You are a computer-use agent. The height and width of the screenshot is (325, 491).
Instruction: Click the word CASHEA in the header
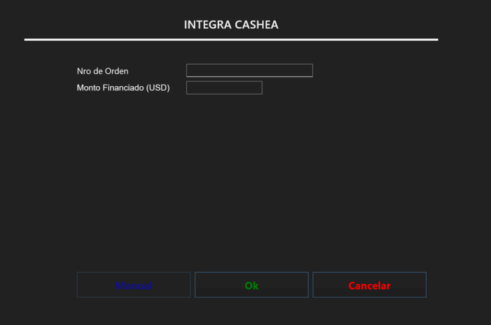tap(257, 25)
